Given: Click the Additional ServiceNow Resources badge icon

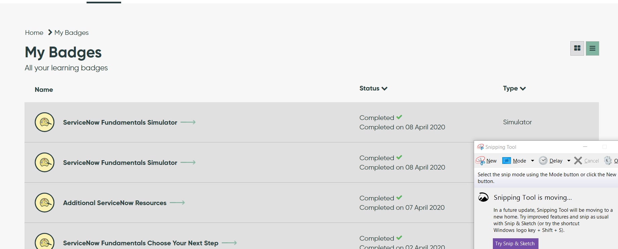Looking at the screenshot, I should pyautogui.click(x=45, y=203).
